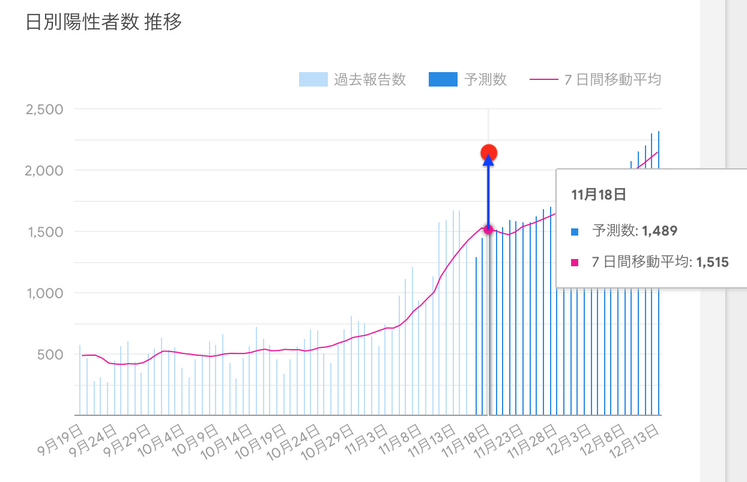
Task: Click the chart title 日別陽性者数 推移
Action: [x=104, y=22]
